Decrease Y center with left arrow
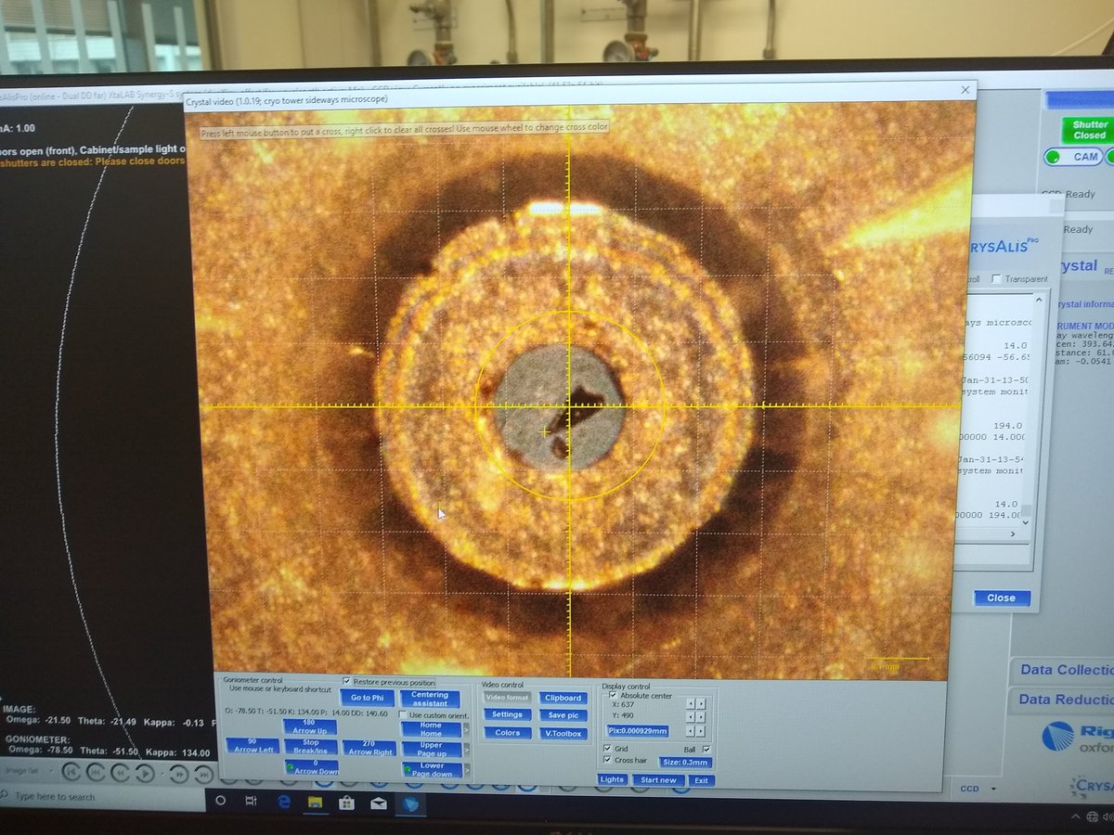This screenshot has height=835, width=1114. tap(690, 717)
